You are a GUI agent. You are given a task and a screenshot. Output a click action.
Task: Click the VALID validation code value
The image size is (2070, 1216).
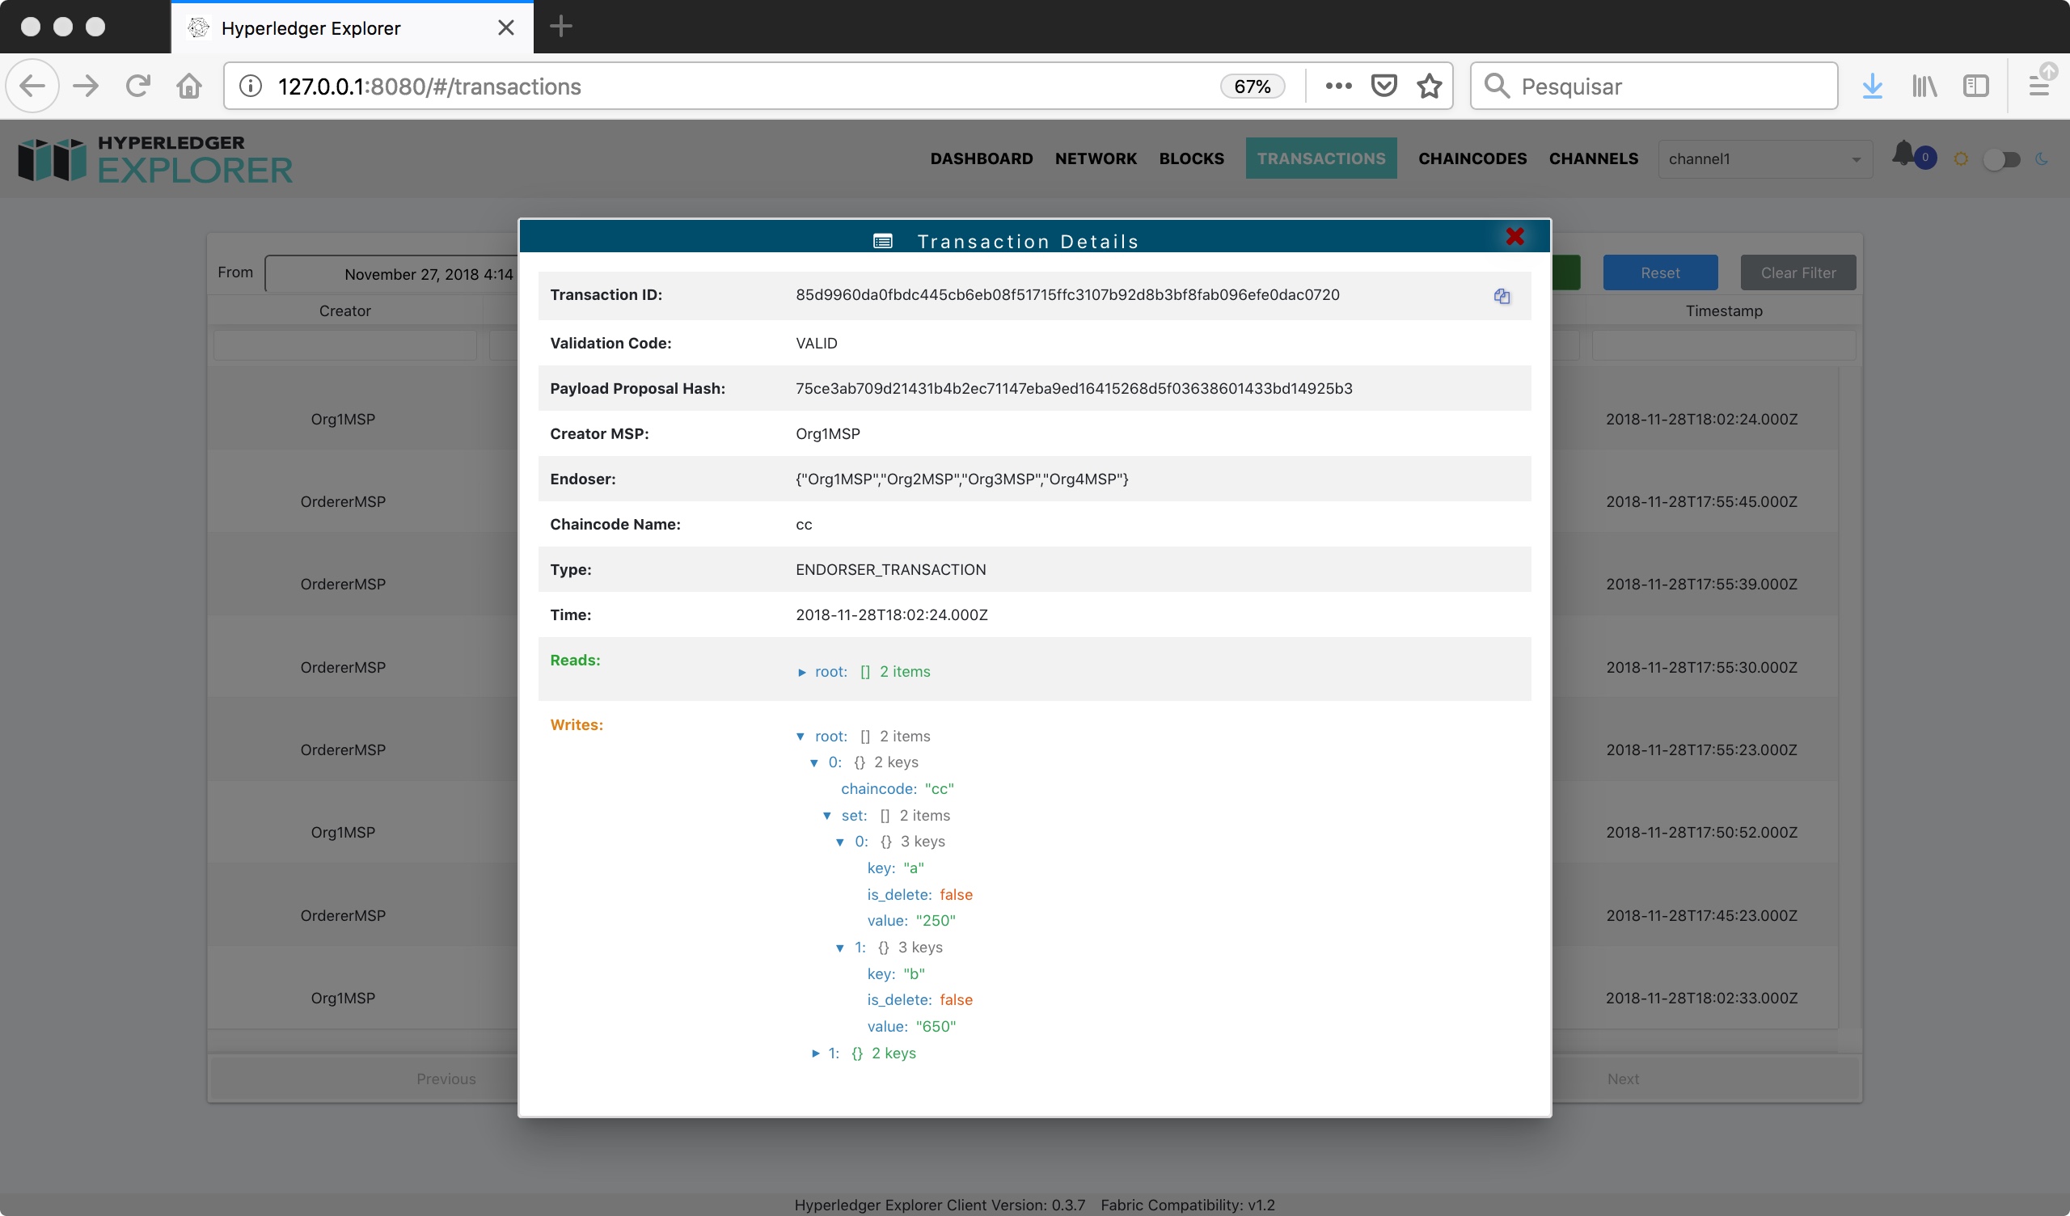[817, 344]
